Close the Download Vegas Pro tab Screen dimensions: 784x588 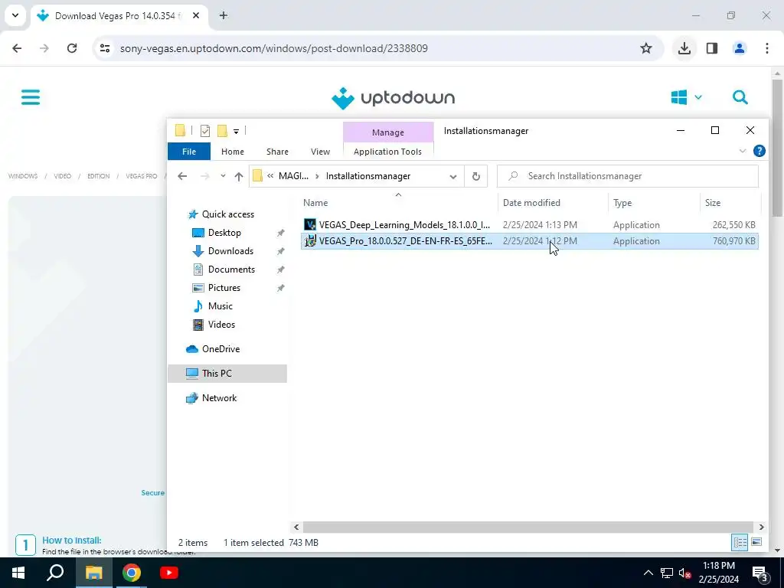click(x=196, y=15)
